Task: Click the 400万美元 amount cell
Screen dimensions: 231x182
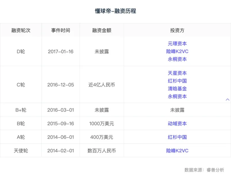Action: (x=102, y=137)
